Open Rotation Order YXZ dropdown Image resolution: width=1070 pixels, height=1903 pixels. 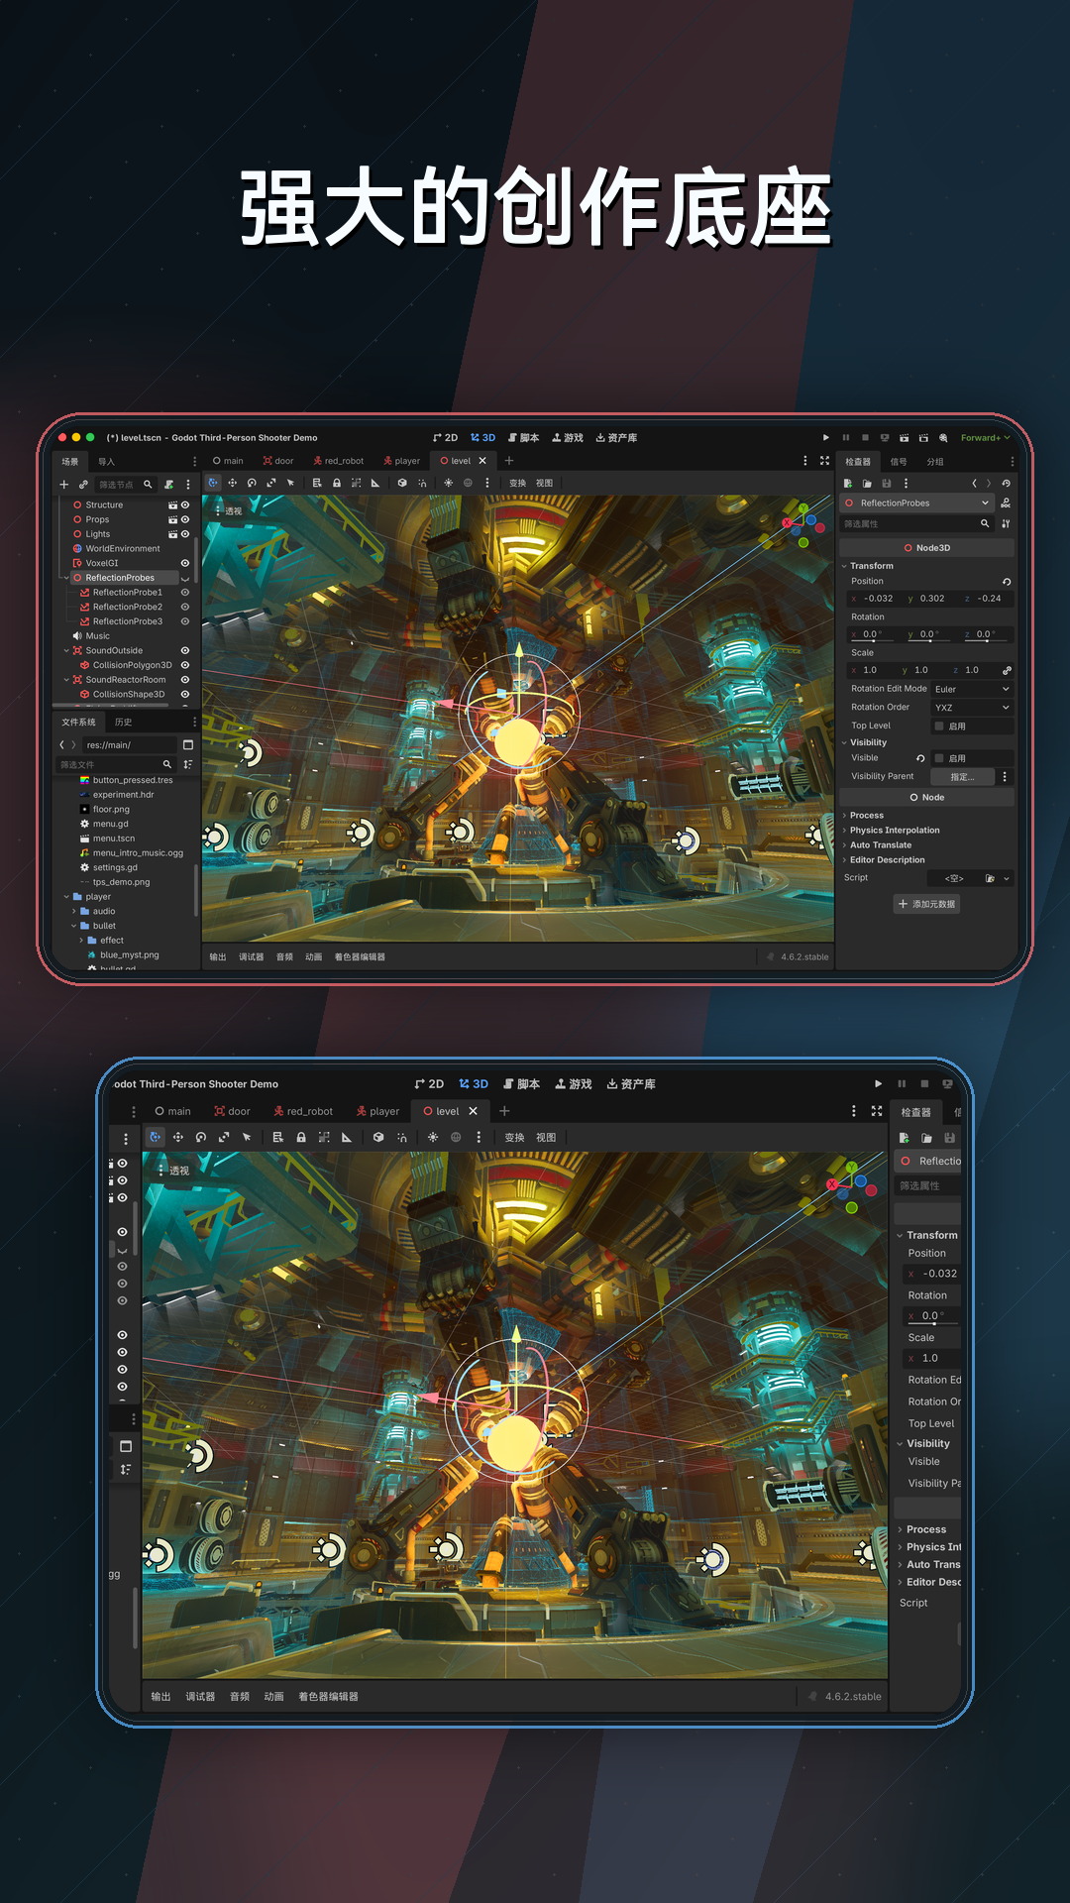pyautogui.click(x=972, y=708)
